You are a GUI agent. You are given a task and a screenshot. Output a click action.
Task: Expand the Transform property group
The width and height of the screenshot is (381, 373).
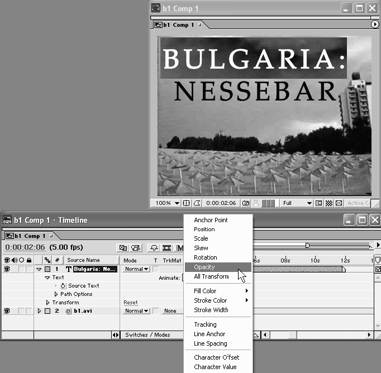click(48, 303)
